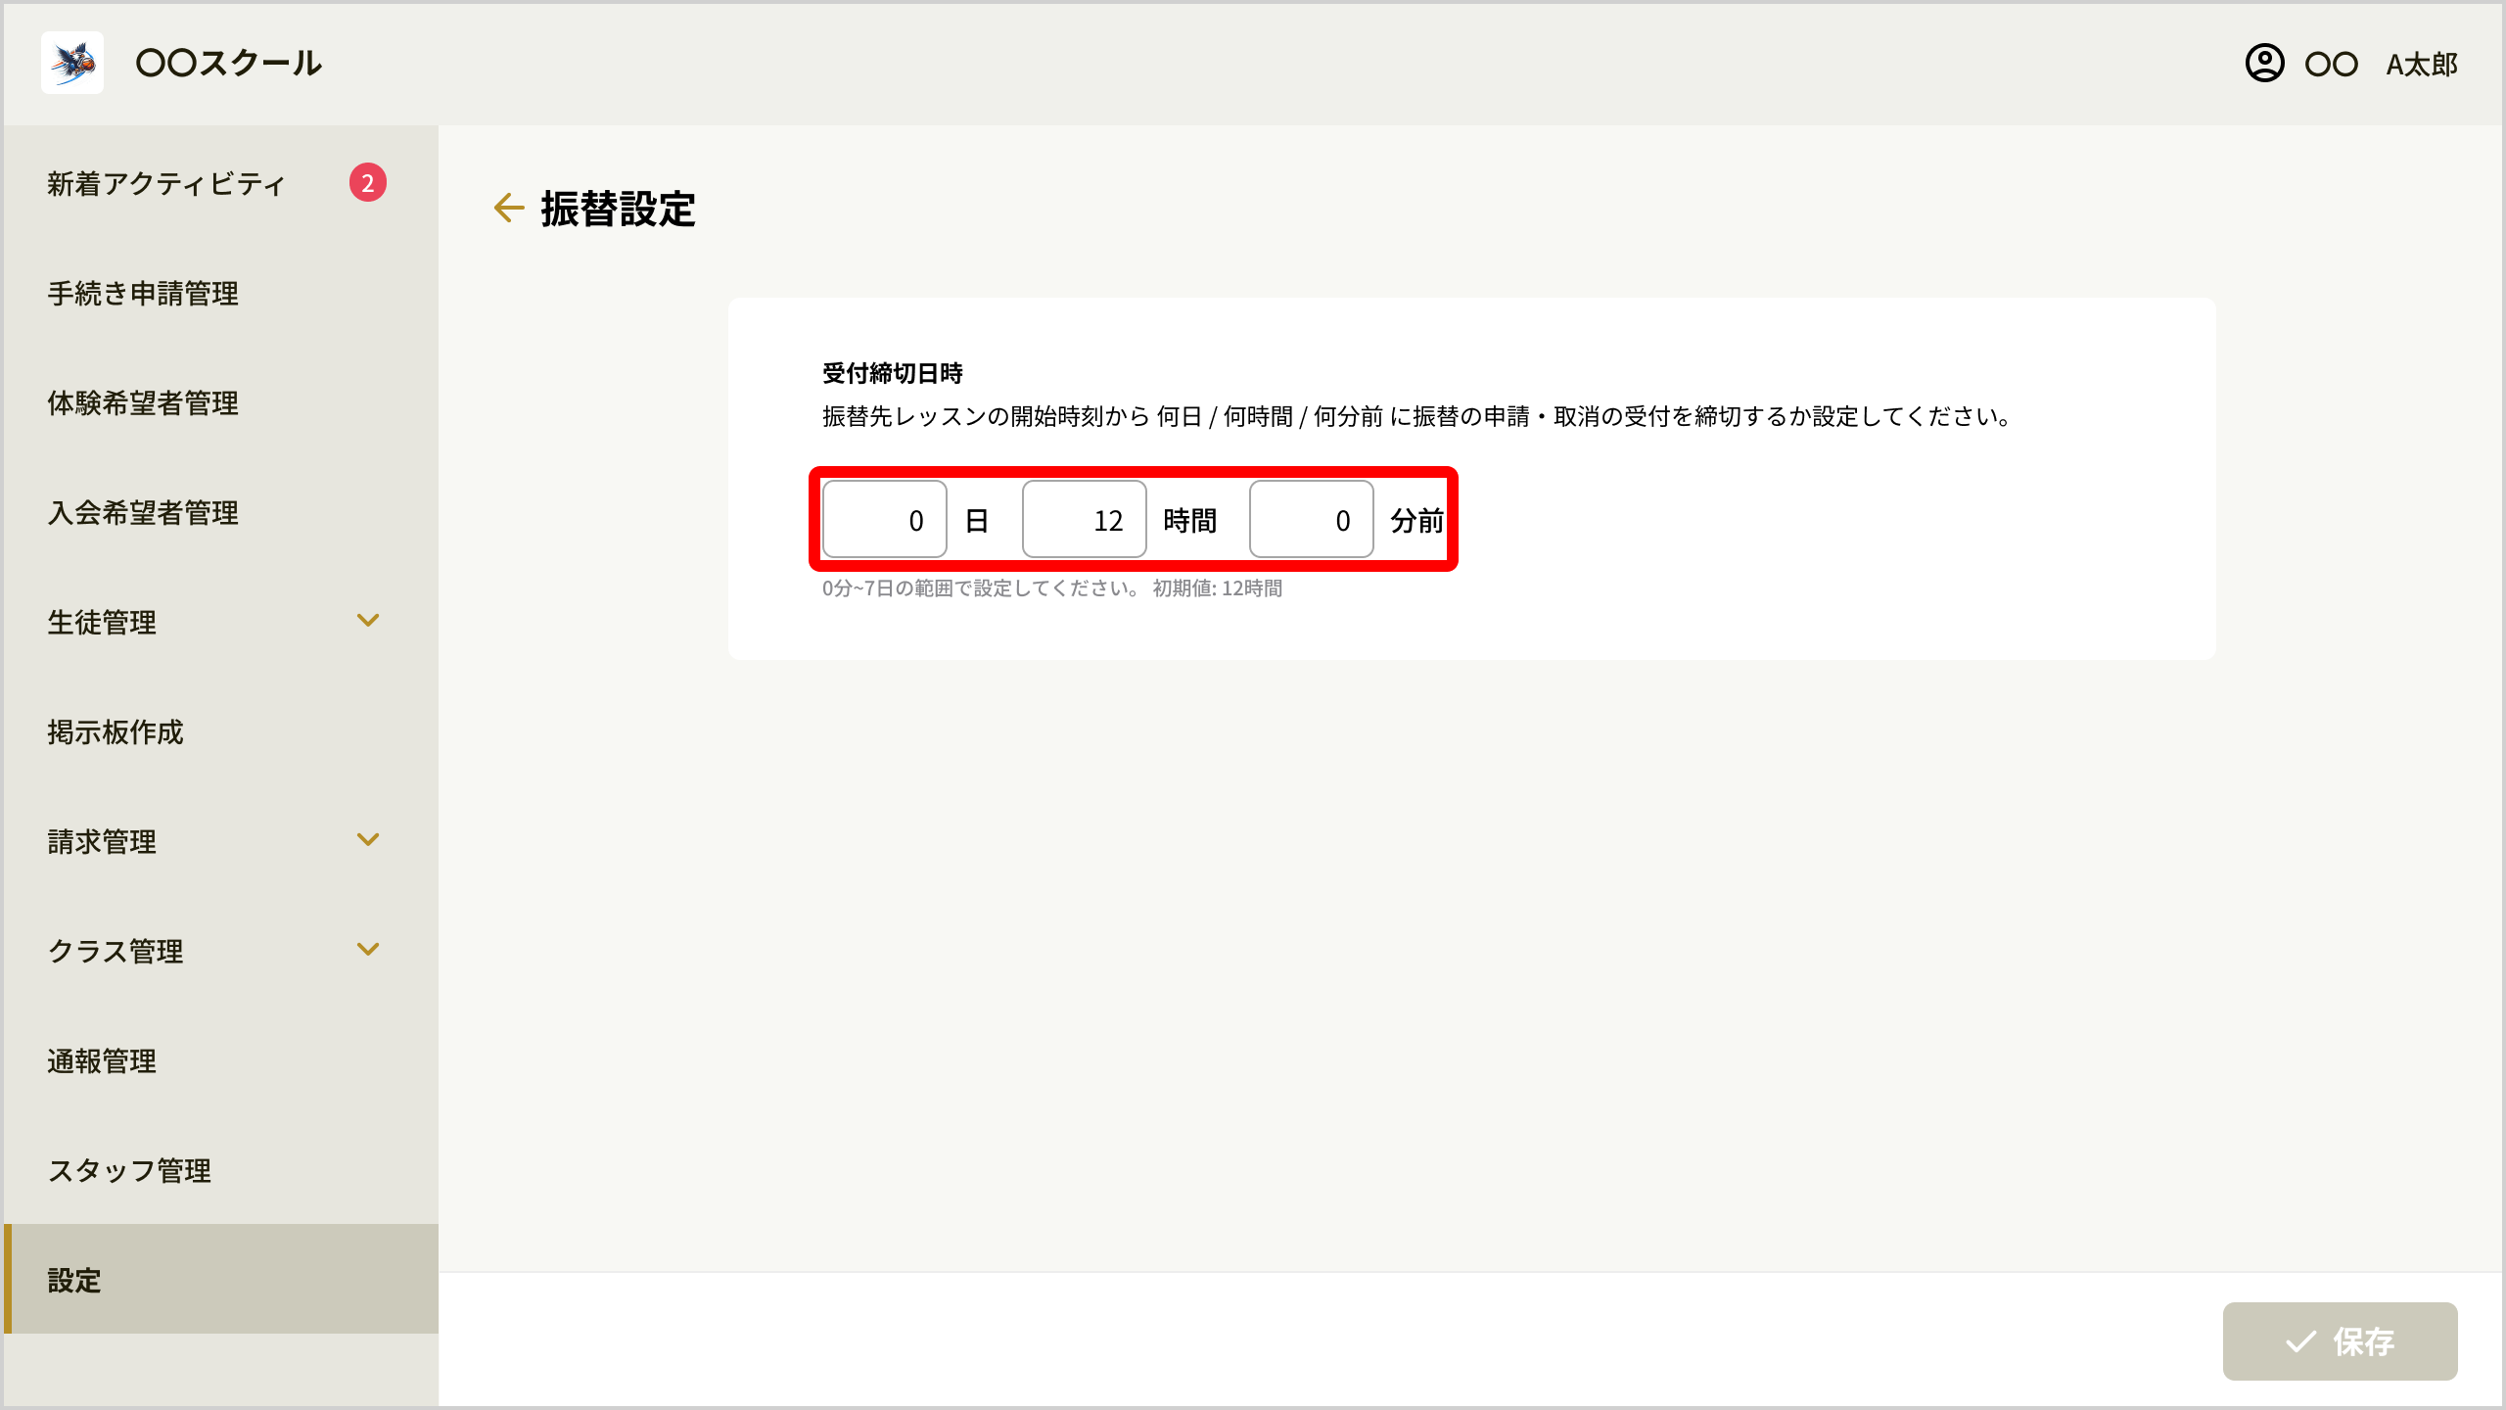Click the hint text 初期値: 12時間

point(1217,588)
